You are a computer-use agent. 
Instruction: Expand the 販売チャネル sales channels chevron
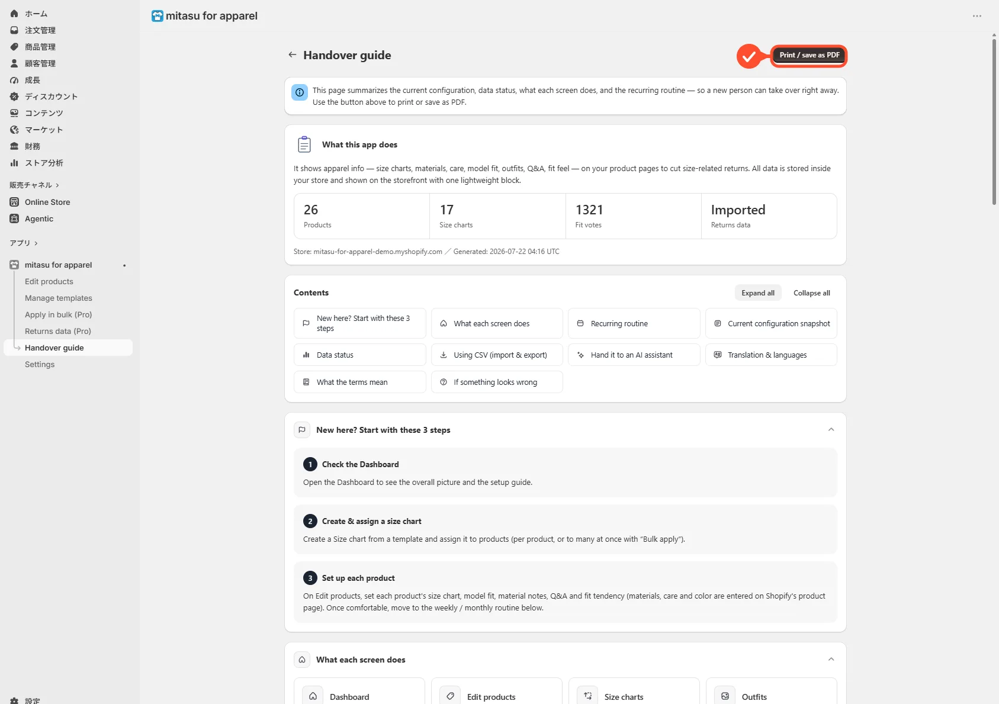57,185
